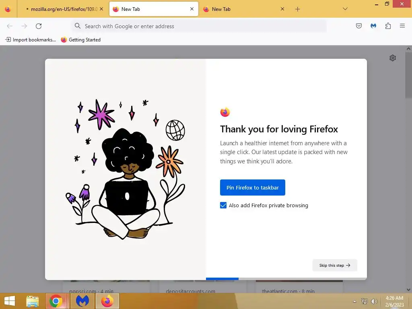Open a new tab with plus button

[x=297, y=9]
